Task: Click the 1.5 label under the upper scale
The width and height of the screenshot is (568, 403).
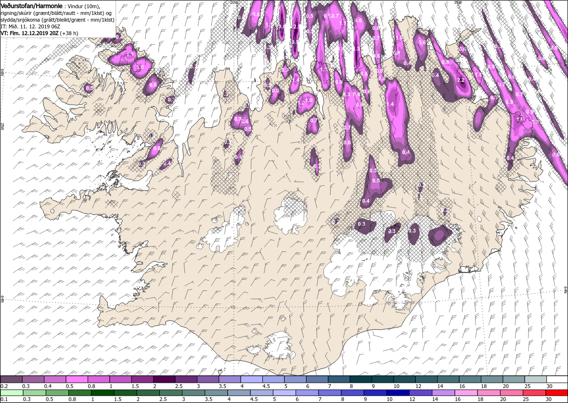Action: pyautogui.click(x=135, y=386)
